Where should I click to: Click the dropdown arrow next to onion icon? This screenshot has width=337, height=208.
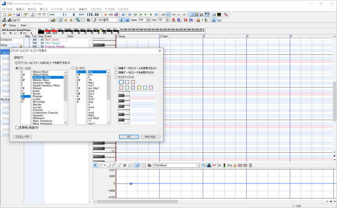pyautogui.click(x=202, y=20)
